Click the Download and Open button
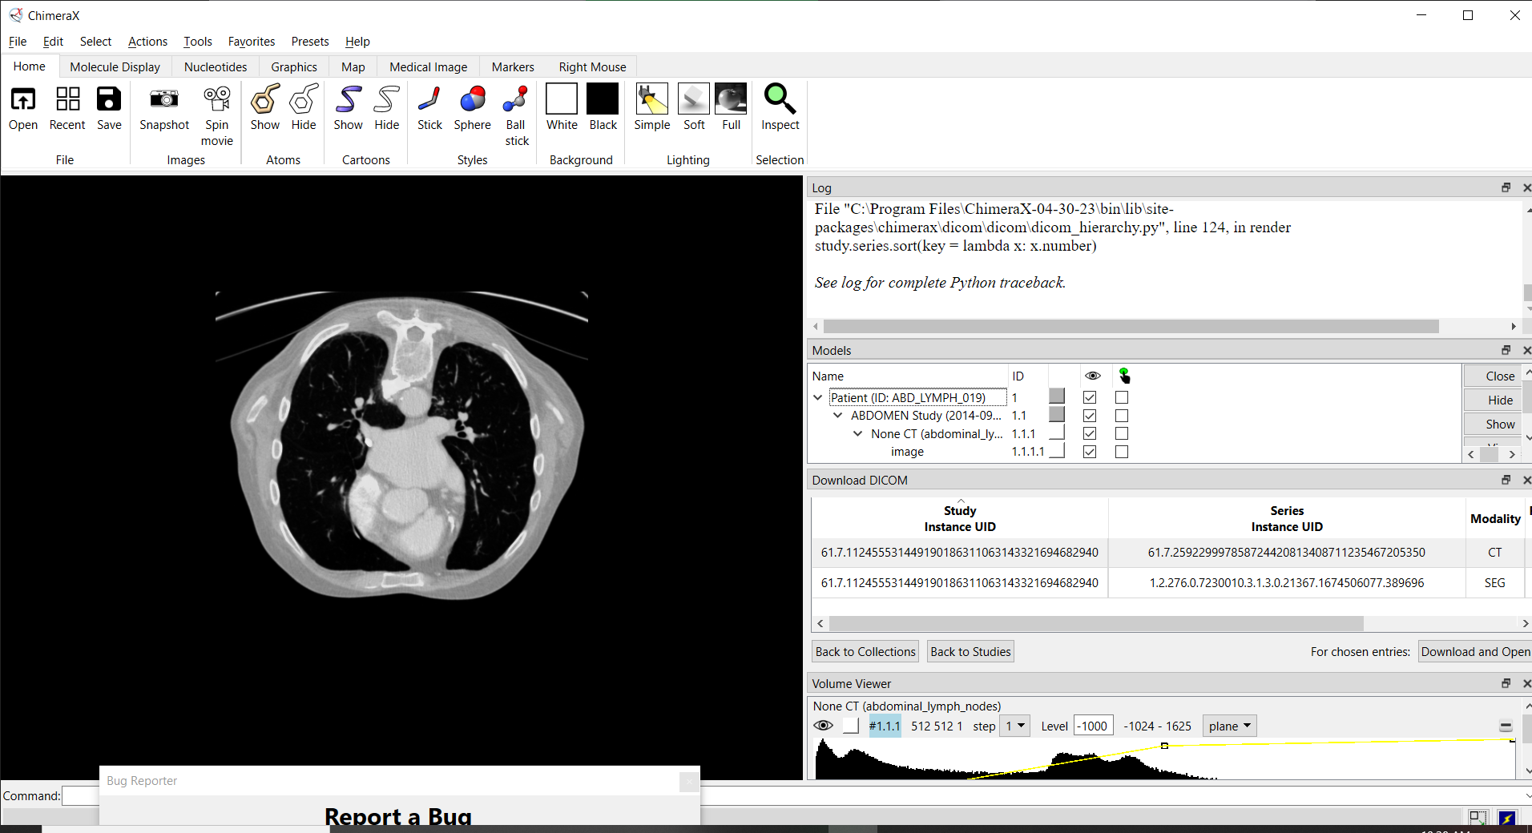This screenshot has width=1532, height=833. pyautogui.click(x=1474, y=652)
